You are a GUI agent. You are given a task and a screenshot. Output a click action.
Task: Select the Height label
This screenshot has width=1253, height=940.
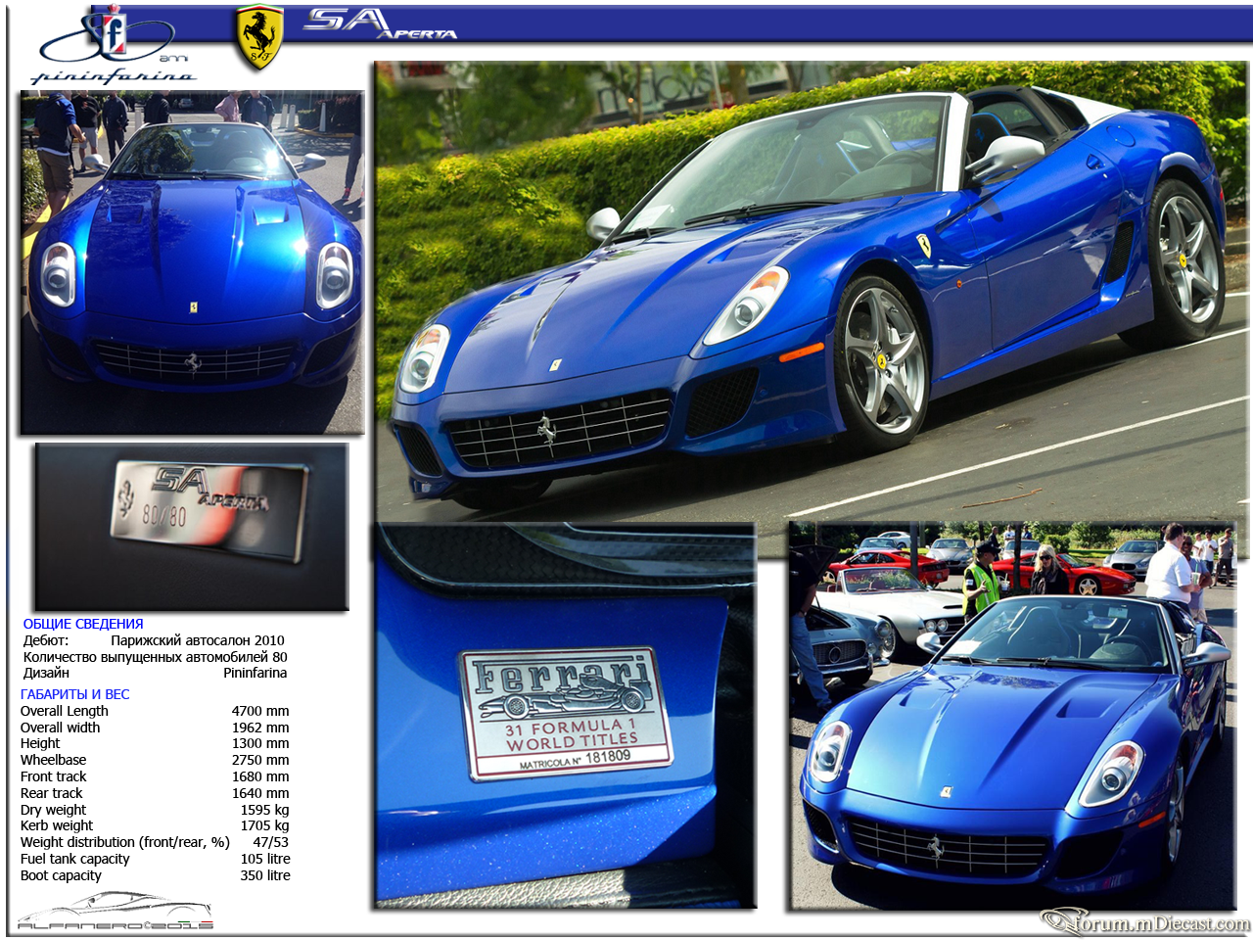click(40, 743)
